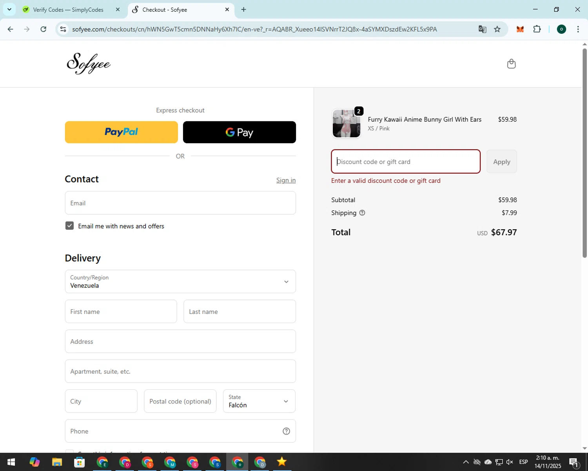Screen dimensions: 588x471
Task: Switch to Chrome profile M in taskbar
Action: (x=170, y=462)
